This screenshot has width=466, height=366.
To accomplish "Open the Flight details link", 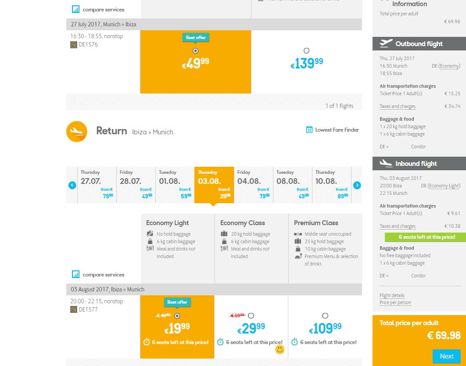I will pyautogui.click(x=392, y=295).
